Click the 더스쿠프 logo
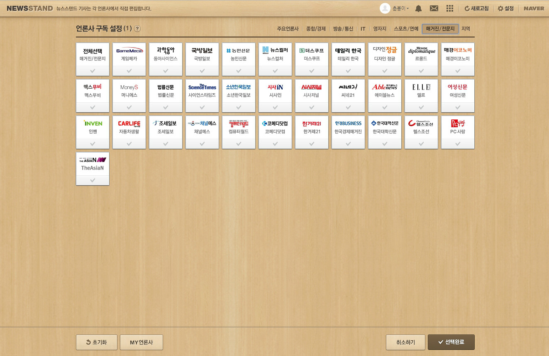The image size is (549, 356). click(312, 51)
